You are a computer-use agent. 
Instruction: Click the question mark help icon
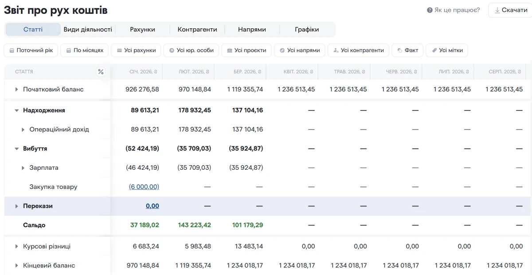[x=430, y=10]
